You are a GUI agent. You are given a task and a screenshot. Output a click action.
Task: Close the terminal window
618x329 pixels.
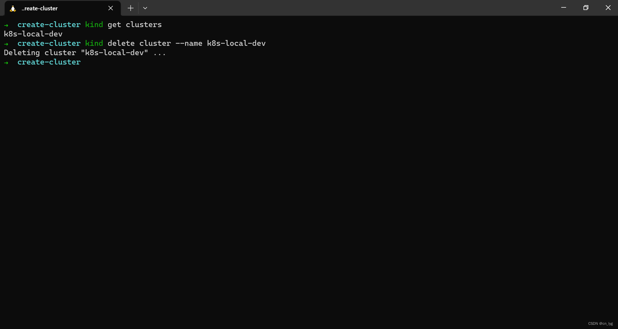click(608, 8)
